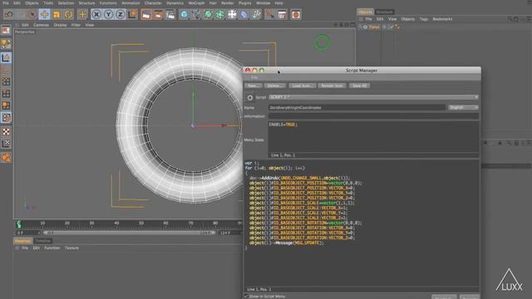Screen dimensions: 532x299
Task: Open the viewport Display menu
Action: coord(61,25)
